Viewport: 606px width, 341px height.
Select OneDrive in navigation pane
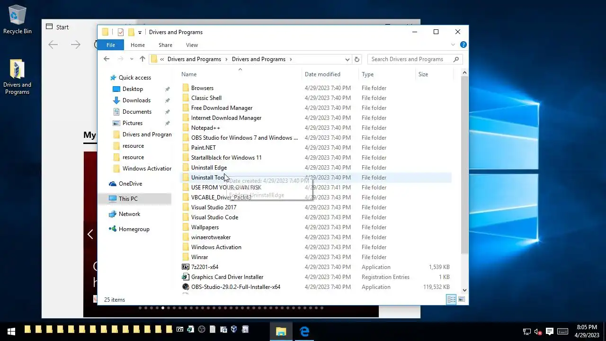point(130,184)
